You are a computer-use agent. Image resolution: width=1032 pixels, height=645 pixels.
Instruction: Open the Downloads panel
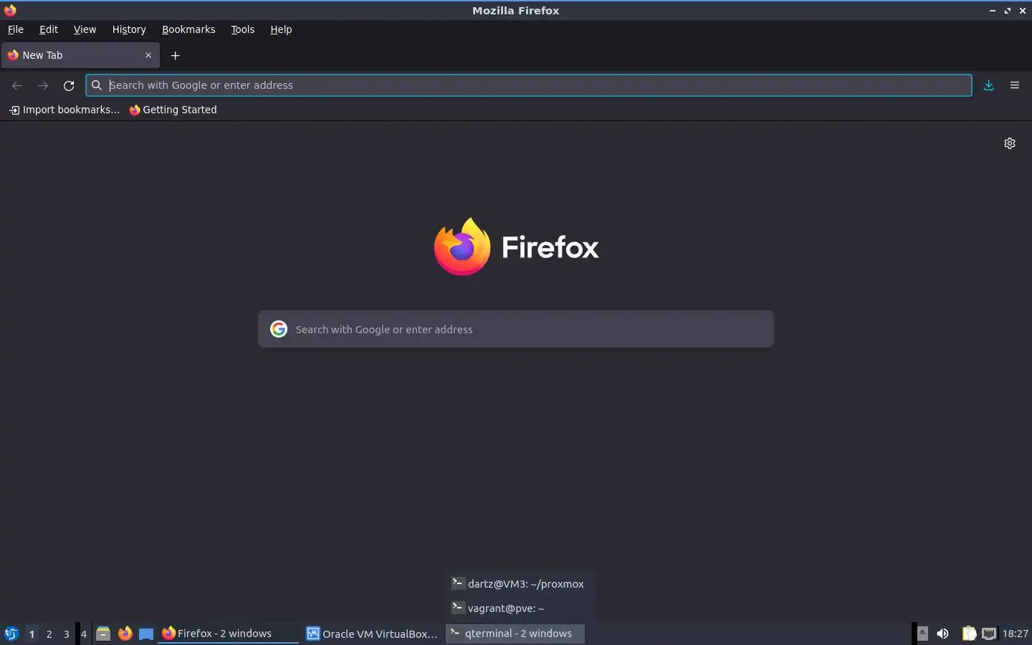click(x=989, y=85)
